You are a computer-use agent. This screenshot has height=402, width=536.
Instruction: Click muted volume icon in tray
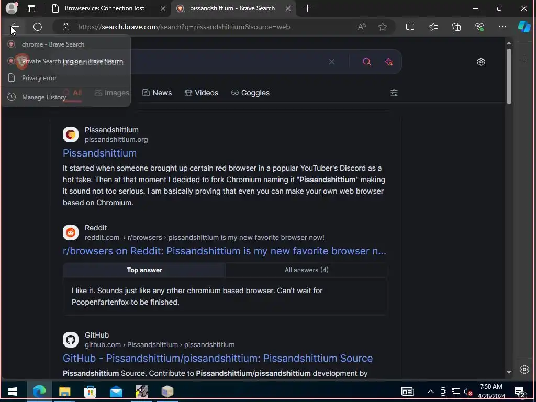[x=468, y=392]
